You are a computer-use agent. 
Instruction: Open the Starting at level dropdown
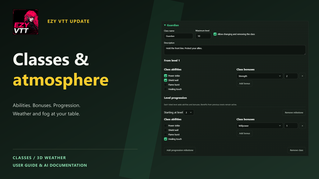coord(189,113)
